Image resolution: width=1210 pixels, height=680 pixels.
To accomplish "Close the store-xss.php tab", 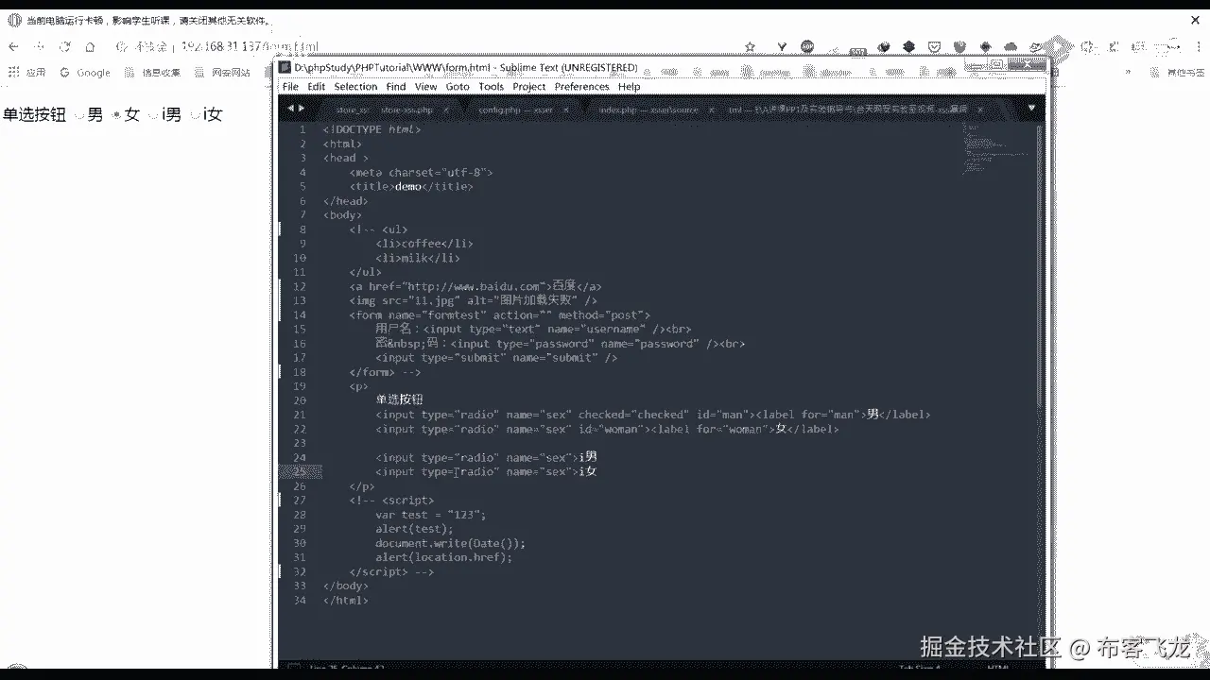I will (446, 110).
